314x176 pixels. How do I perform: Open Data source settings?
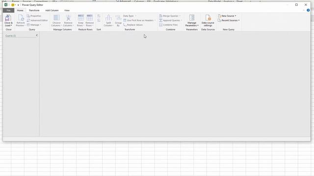coord(208,21)
